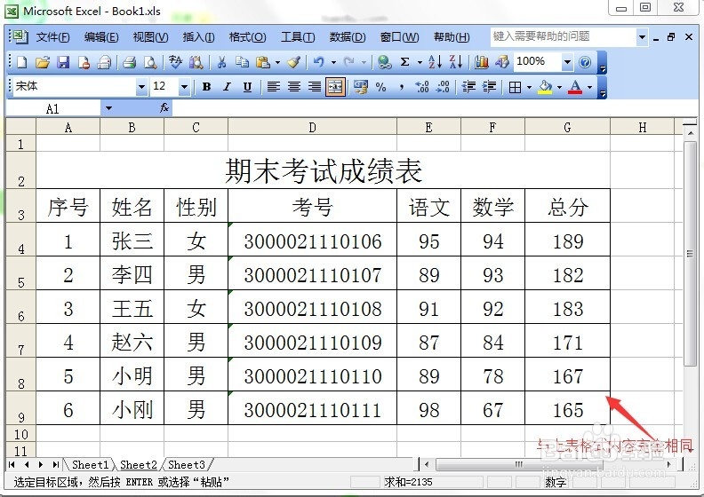The width and height of the screenshot is (704, 497).
Task: Toggle align left
Action: click(x=274, y=87)
